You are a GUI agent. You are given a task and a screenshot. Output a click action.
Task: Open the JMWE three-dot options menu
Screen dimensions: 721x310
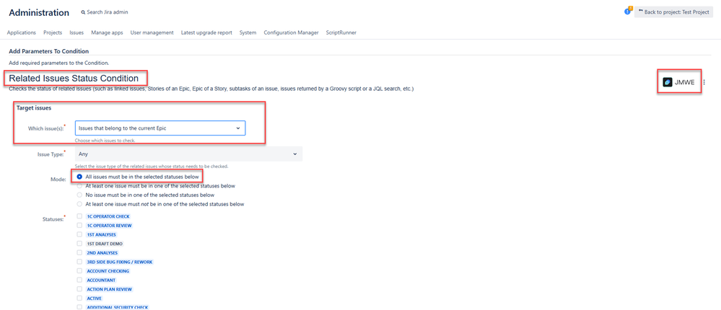704,83
